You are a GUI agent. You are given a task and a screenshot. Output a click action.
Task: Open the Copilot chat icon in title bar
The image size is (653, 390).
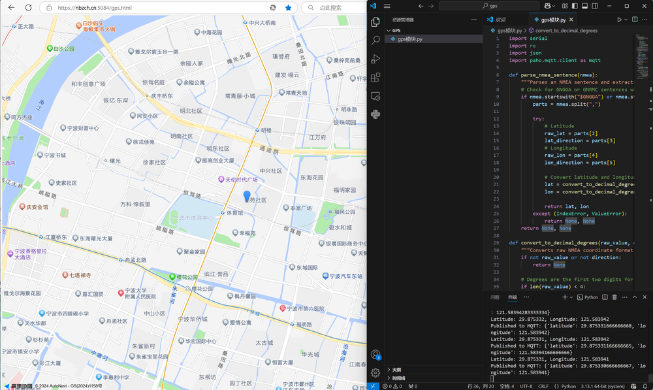(547, 6)
